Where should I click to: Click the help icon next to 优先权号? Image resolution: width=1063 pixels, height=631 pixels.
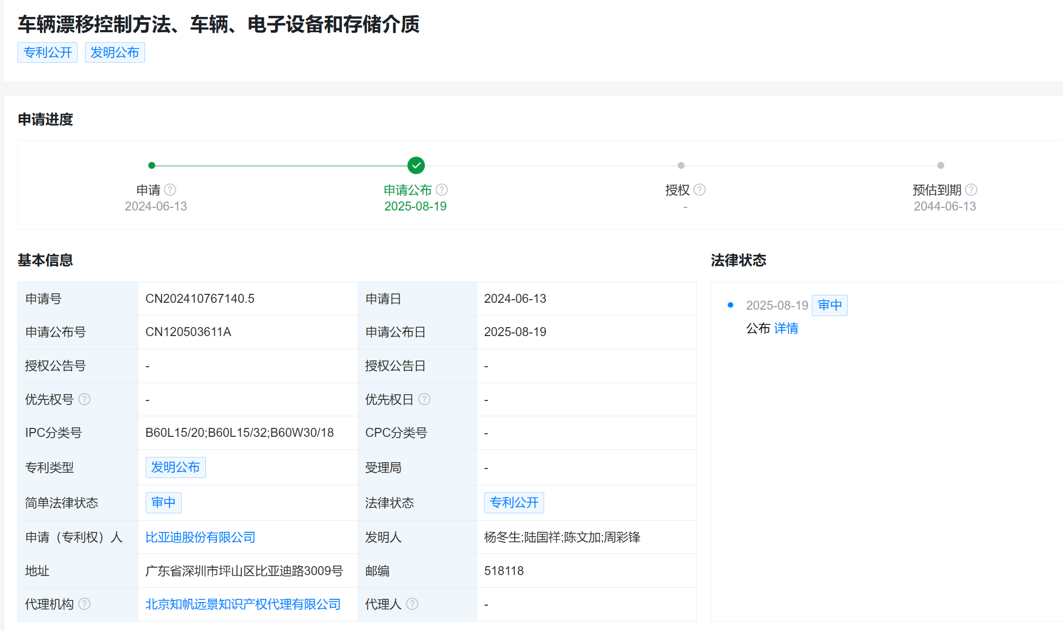[85, 399]
